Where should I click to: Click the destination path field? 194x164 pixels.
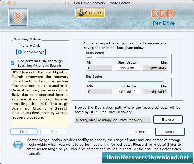(113, 120)
